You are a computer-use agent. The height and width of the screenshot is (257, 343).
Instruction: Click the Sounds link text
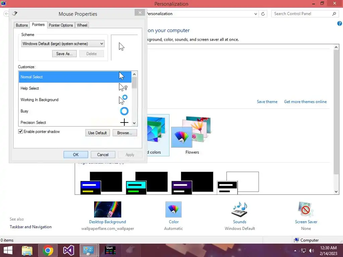[x=239, y=222]
